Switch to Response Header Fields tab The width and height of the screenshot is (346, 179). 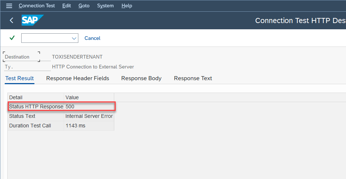[x=78, y=78]
